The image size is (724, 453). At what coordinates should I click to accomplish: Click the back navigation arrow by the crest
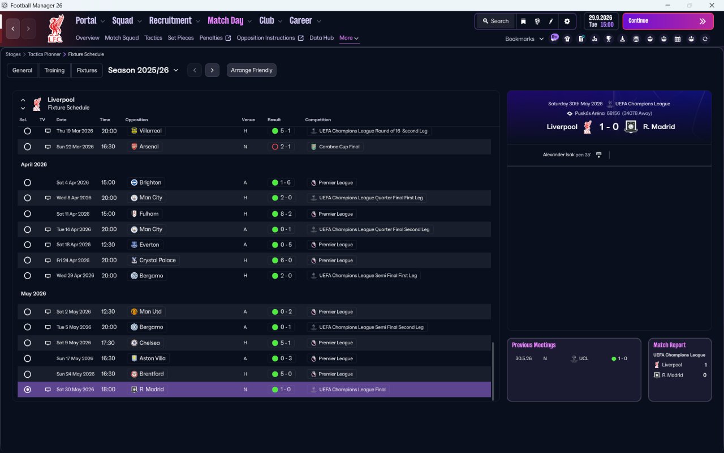(13, 28)
